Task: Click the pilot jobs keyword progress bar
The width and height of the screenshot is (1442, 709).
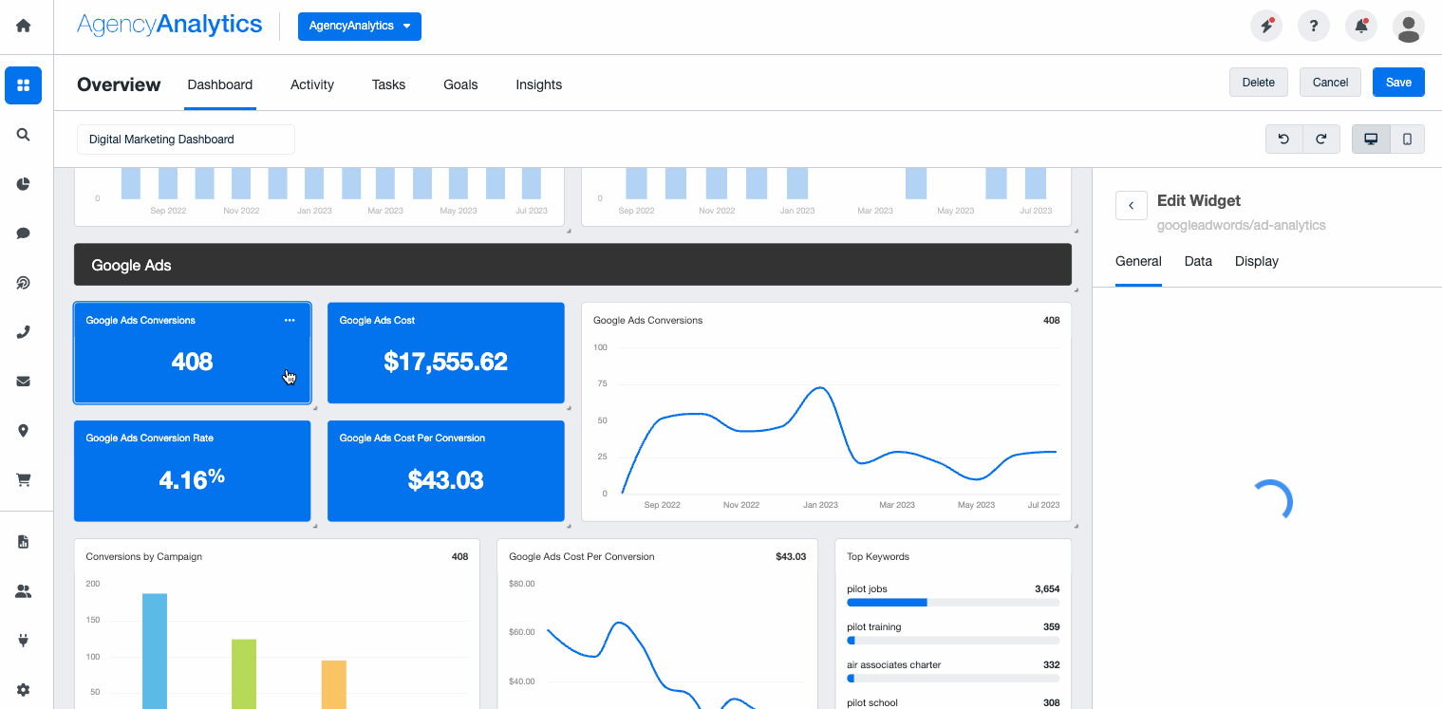Action: [952, 603]
